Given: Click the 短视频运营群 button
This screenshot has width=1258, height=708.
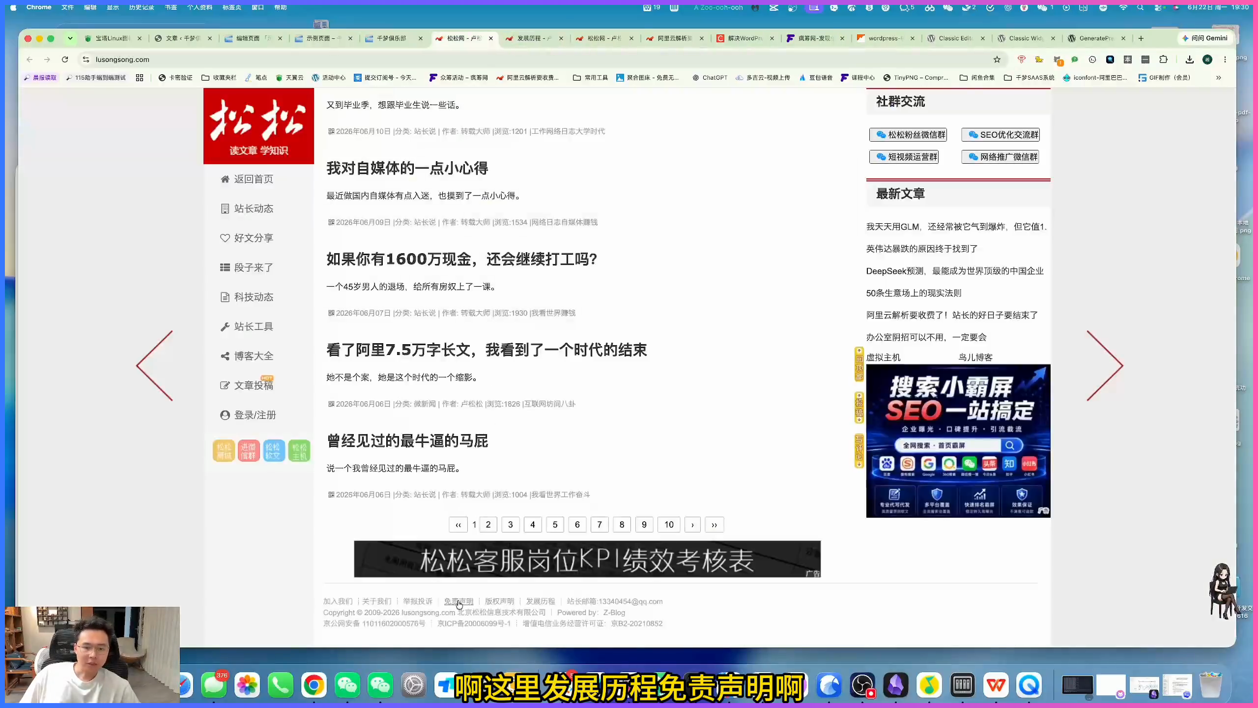Looking at the screenshot, I should (904, 157).
